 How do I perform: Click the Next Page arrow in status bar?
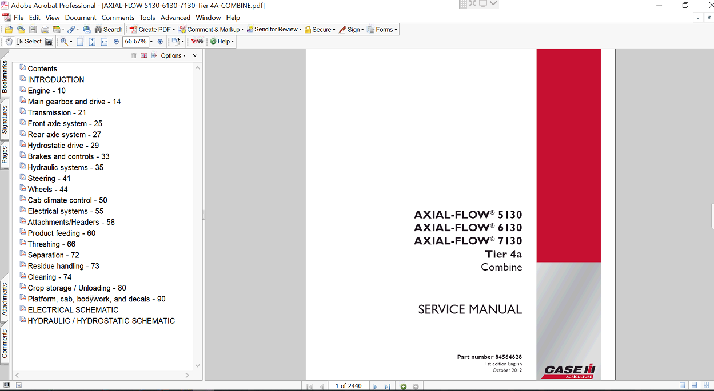coord(376,386)
